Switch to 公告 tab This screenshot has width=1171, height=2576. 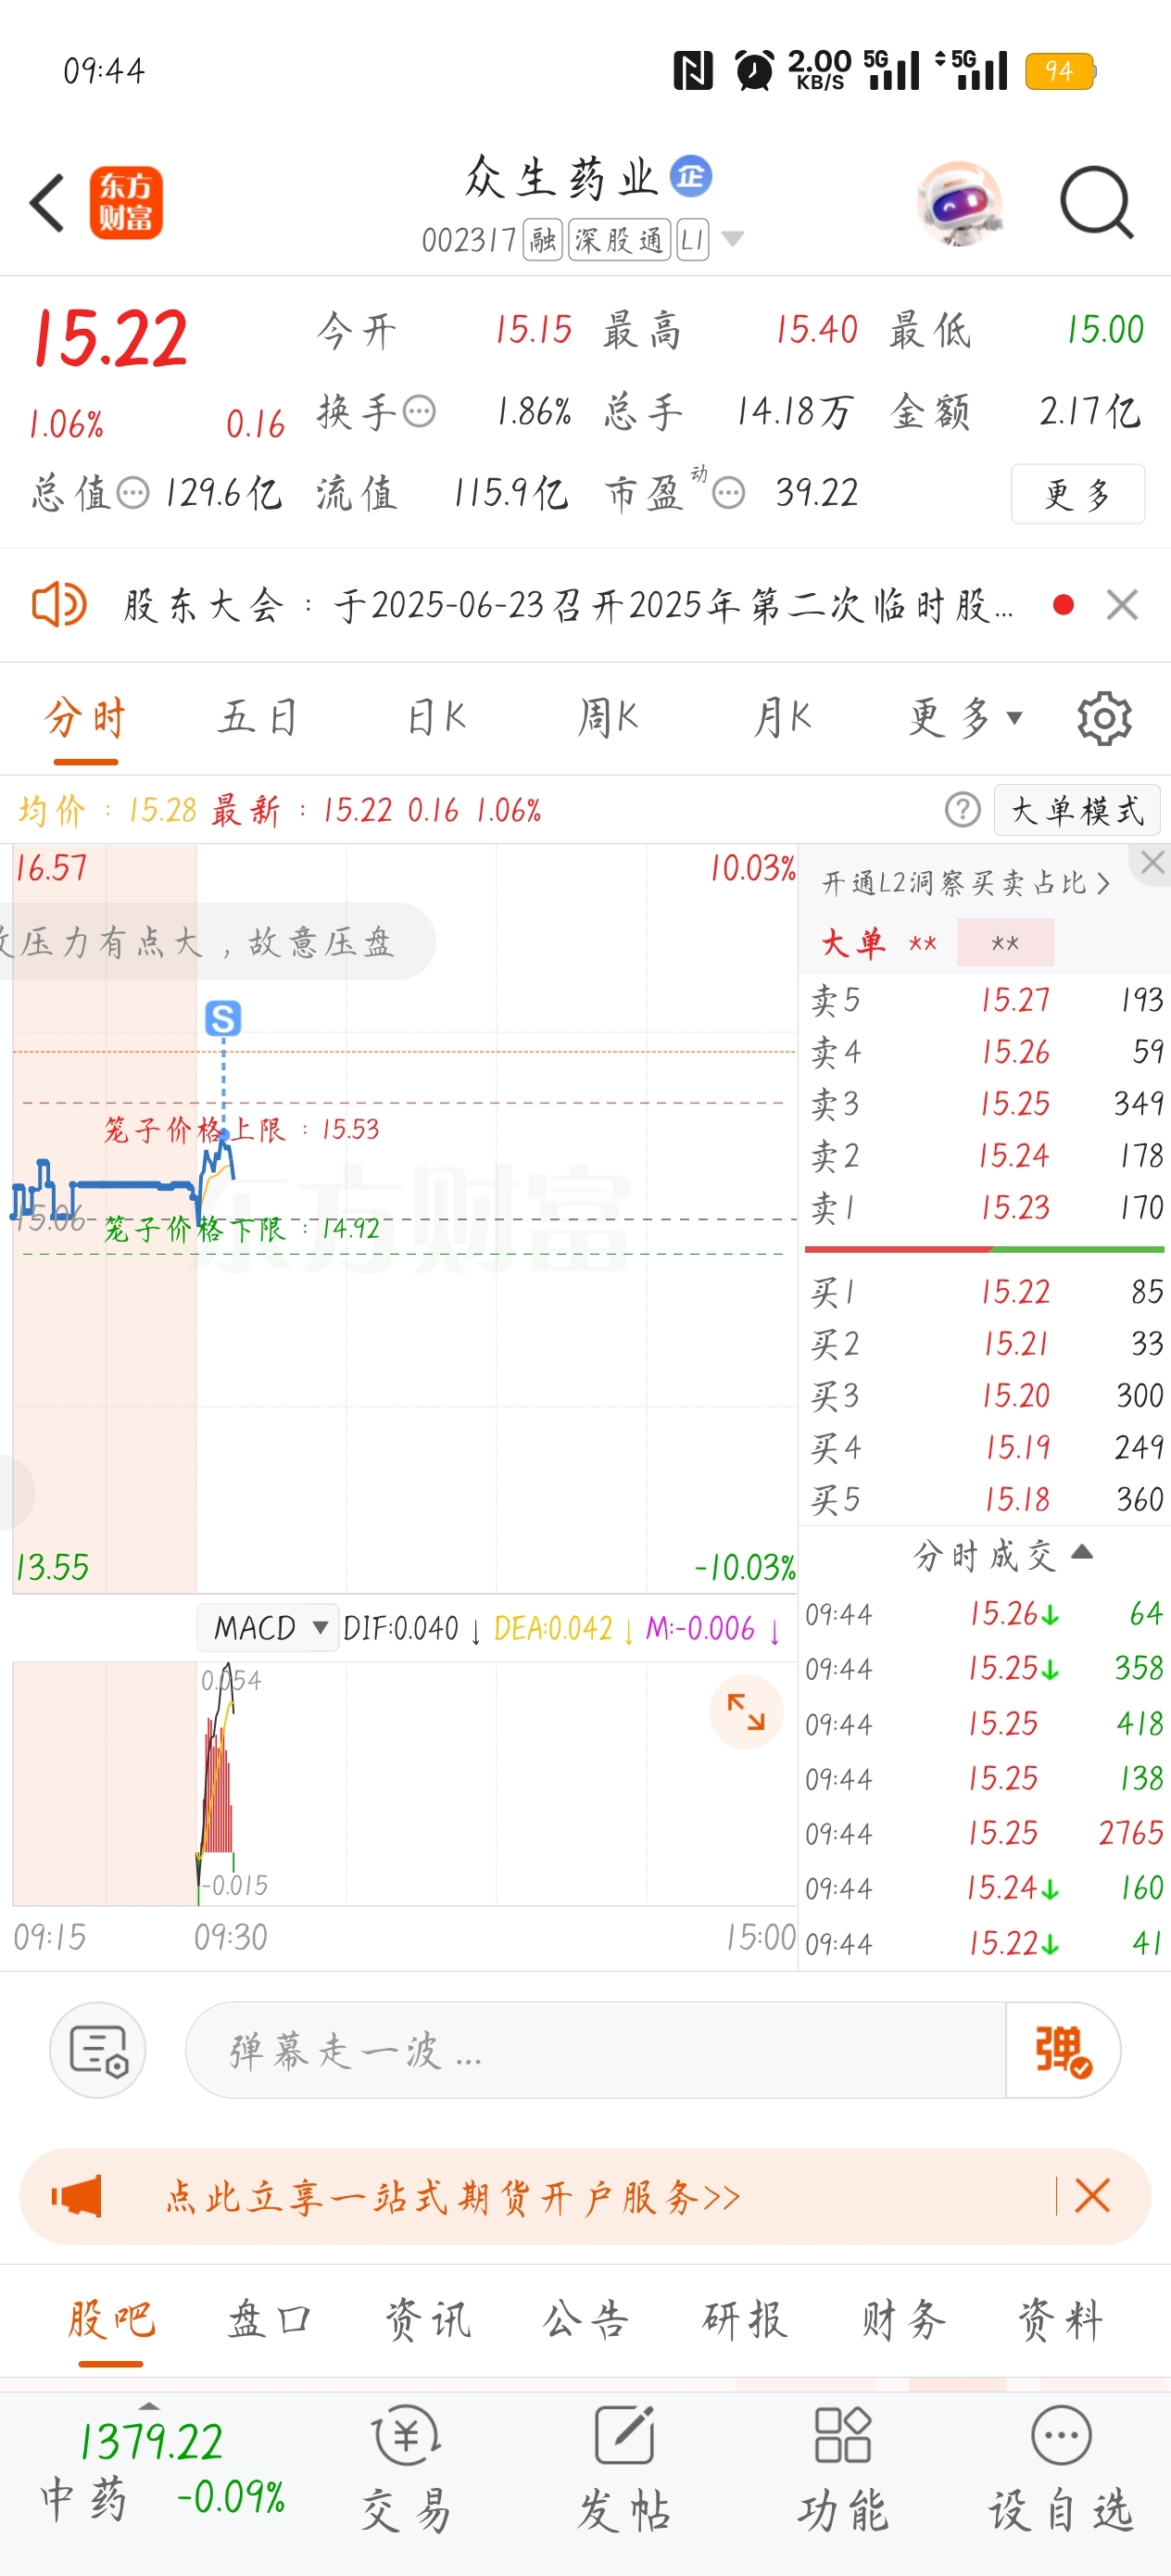click(x=586, y=2320)
